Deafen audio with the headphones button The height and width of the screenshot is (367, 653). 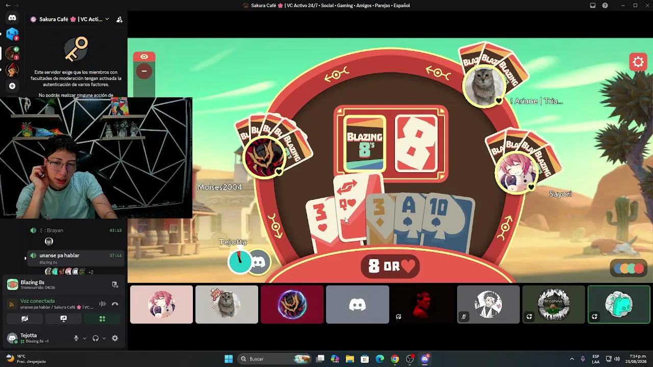click(x=95, y=338)
